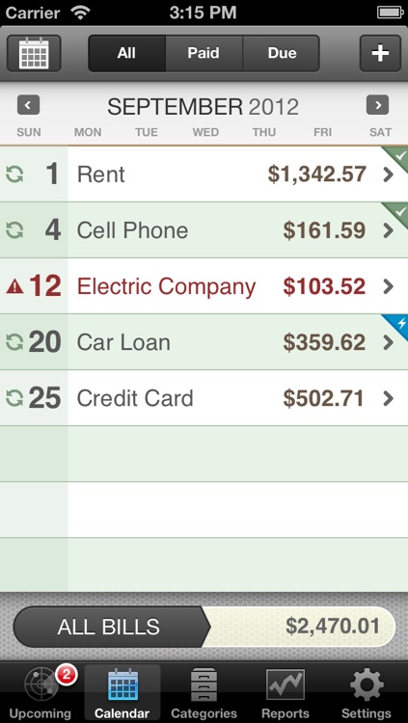408x723 pixels.
Task: Tap the recurring icon beside Rent
Action: 14,174
